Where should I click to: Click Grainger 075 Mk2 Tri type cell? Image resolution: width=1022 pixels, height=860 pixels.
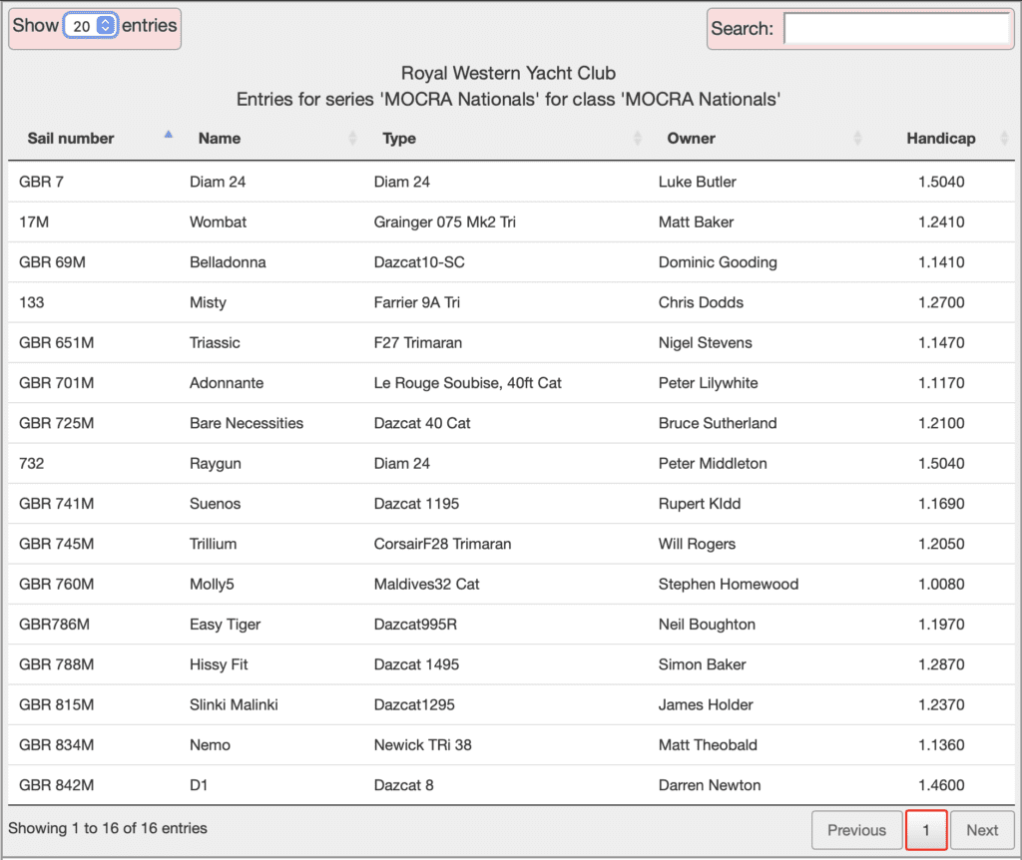click(444, 222)
